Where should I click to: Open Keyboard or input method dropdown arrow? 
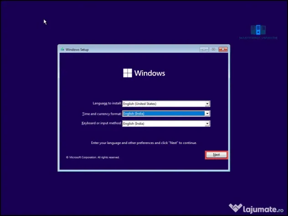(x=207, y=123)
